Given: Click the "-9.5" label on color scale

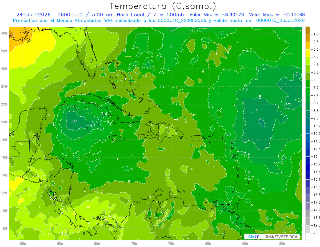Looking at the screenshot, I should tap(315, 118).
